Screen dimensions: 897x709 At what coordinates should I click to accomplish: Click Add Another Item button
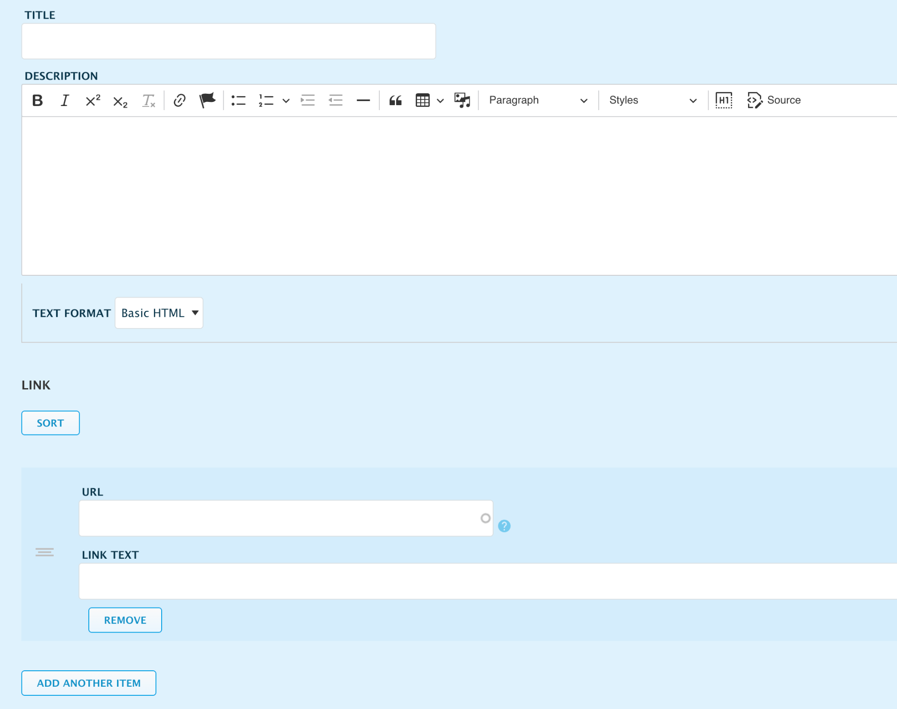coord(89,683)
